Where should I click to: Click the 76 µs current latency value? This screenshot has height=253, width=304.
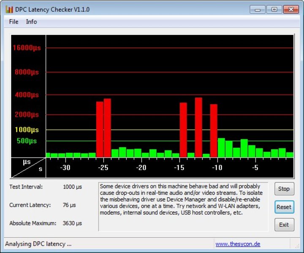69,205
